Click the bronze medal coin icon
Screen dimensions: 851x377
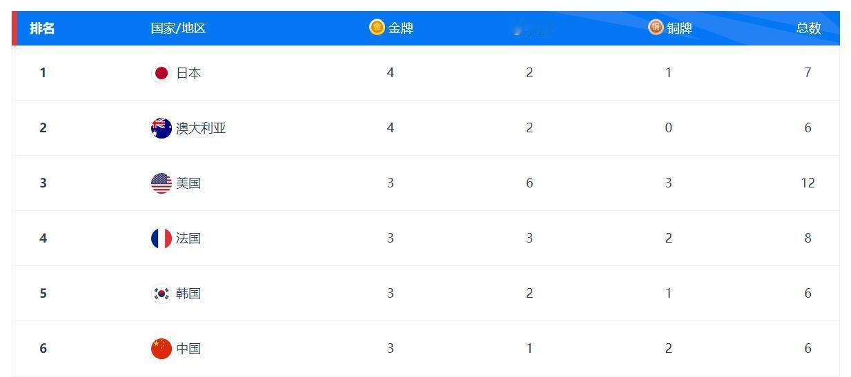pyautogui.click(x=656, y=28)
